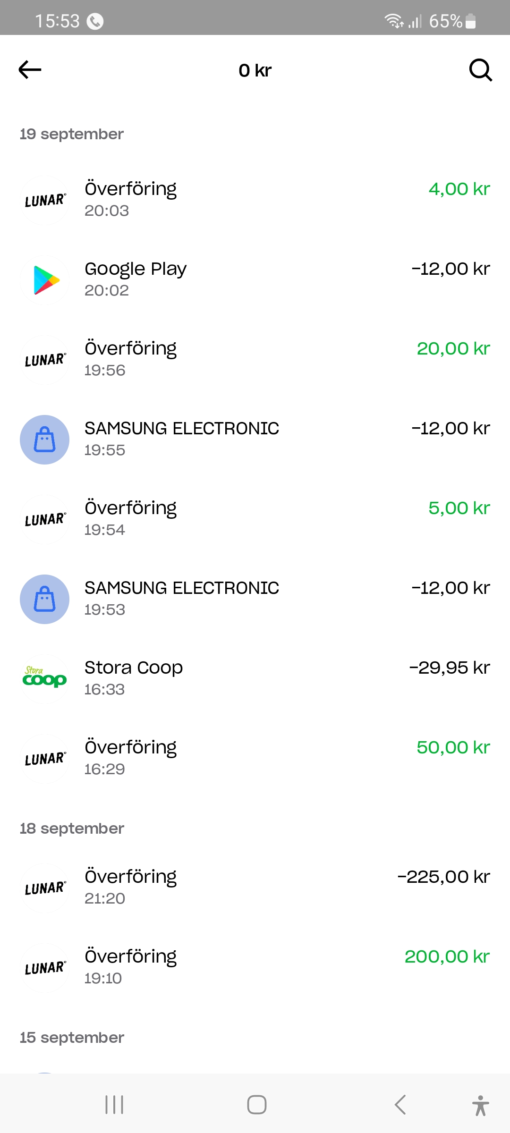
Task: Open SAMSUNG ELECTRONIC transaction at 19:55
Action: pos(255,439)
